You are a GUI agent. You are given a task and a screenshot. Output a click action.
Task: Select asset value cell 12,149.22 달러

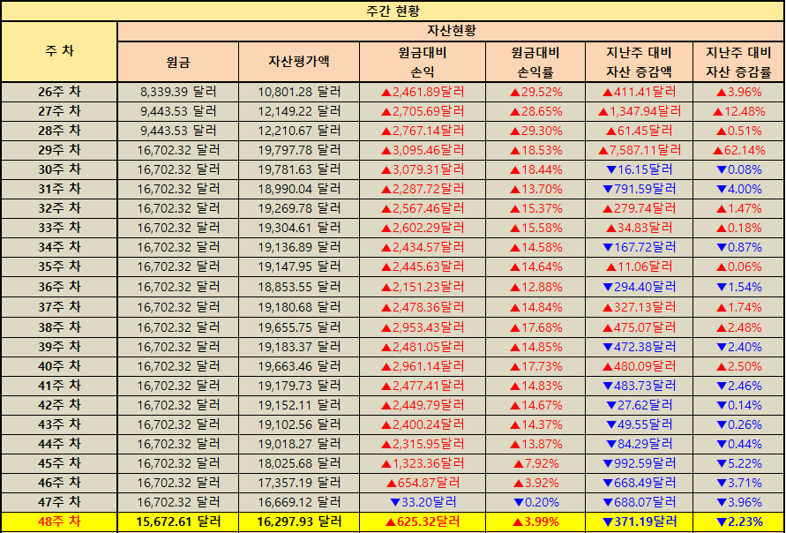click(299, 111)
